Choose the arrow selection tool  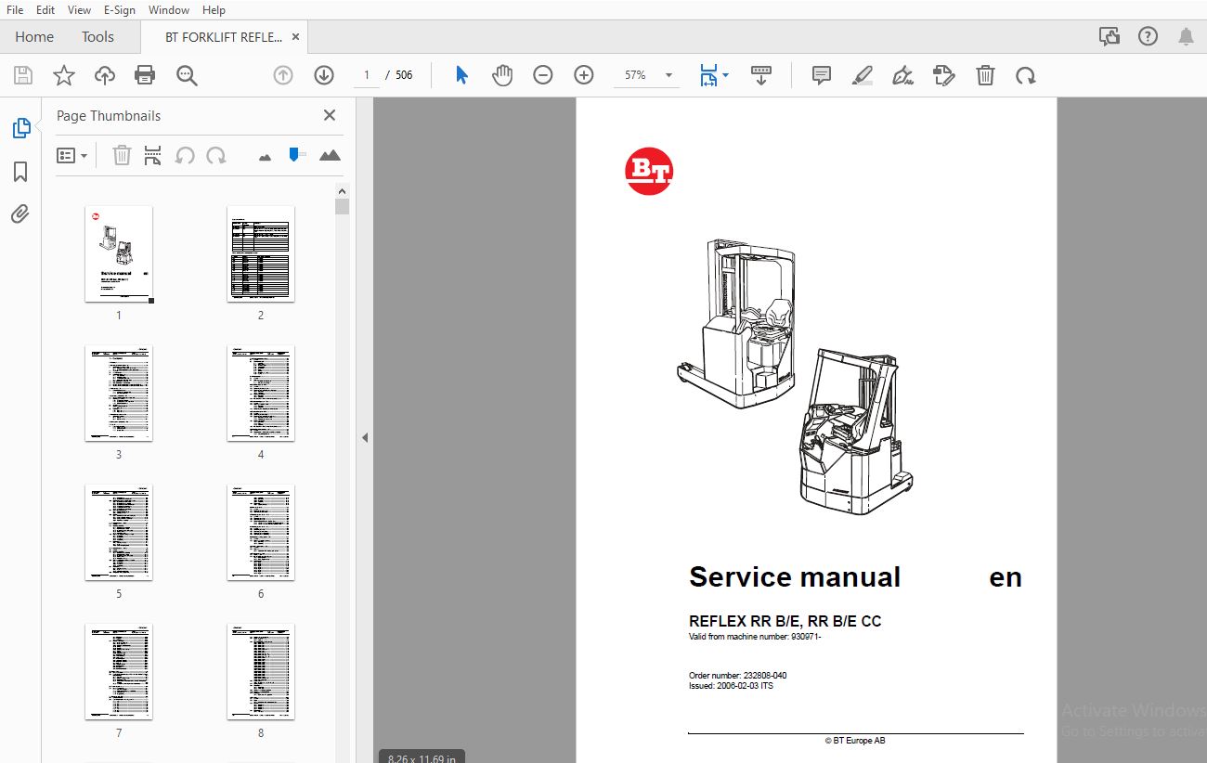pos(461,75)
